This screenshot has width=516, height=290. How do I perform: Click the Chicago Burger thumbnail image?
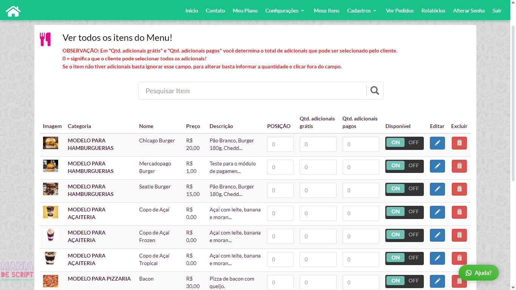[51, 143]
